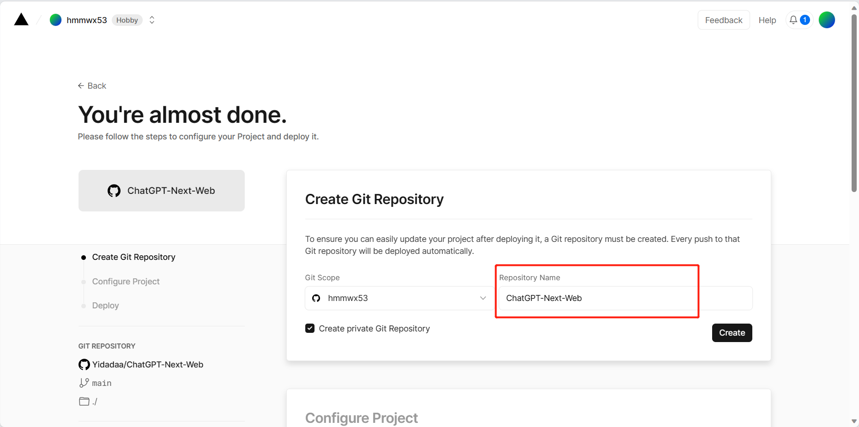
Task: Expand the team switcher chevrons
Action: pyautogui.click(x=152, y=20)
